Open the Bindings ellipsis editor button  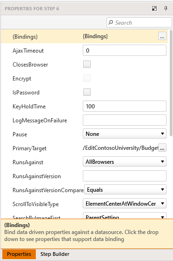tap(162, 36)
